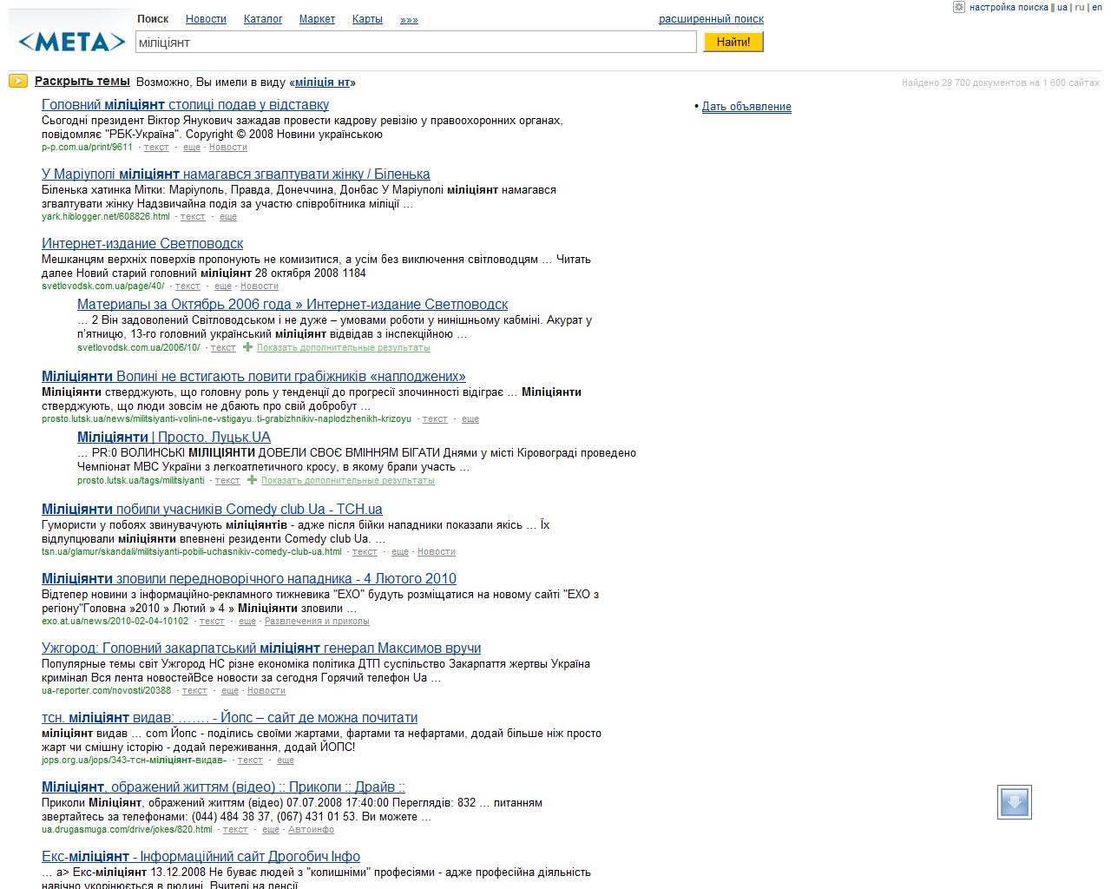Expand the »»» more services menu
The height and width of the screenshot is (889, 1111).
pyautogui.click(x=409, y=19)
